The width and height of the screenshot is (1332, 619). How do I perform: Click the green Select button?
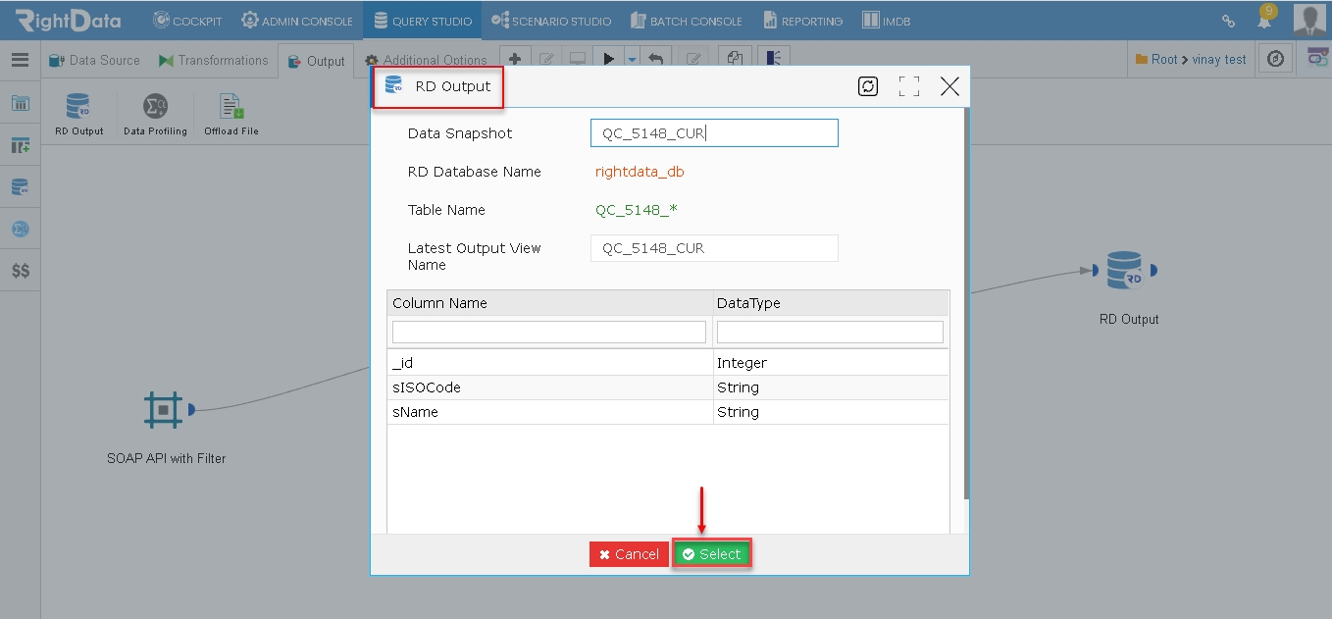(x=712, y=554)
